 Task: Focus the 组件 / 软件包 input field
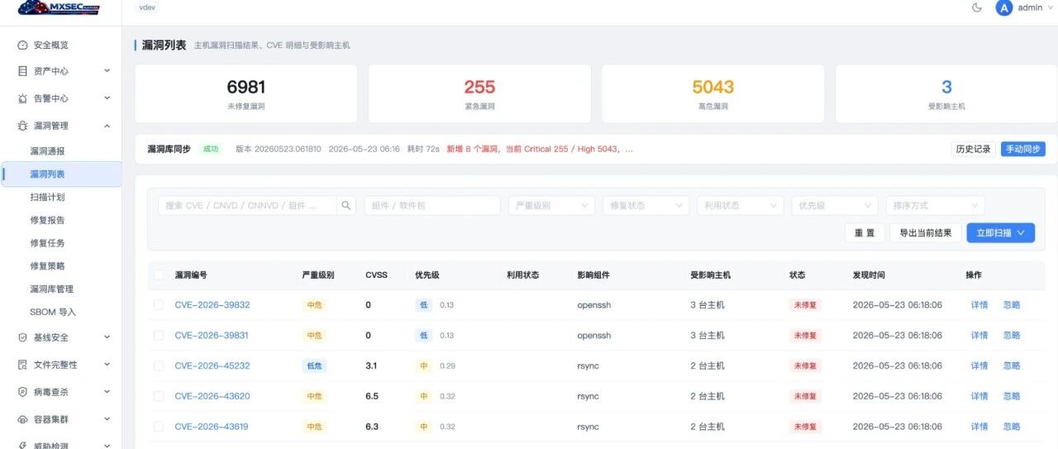(x=432, y=205)
